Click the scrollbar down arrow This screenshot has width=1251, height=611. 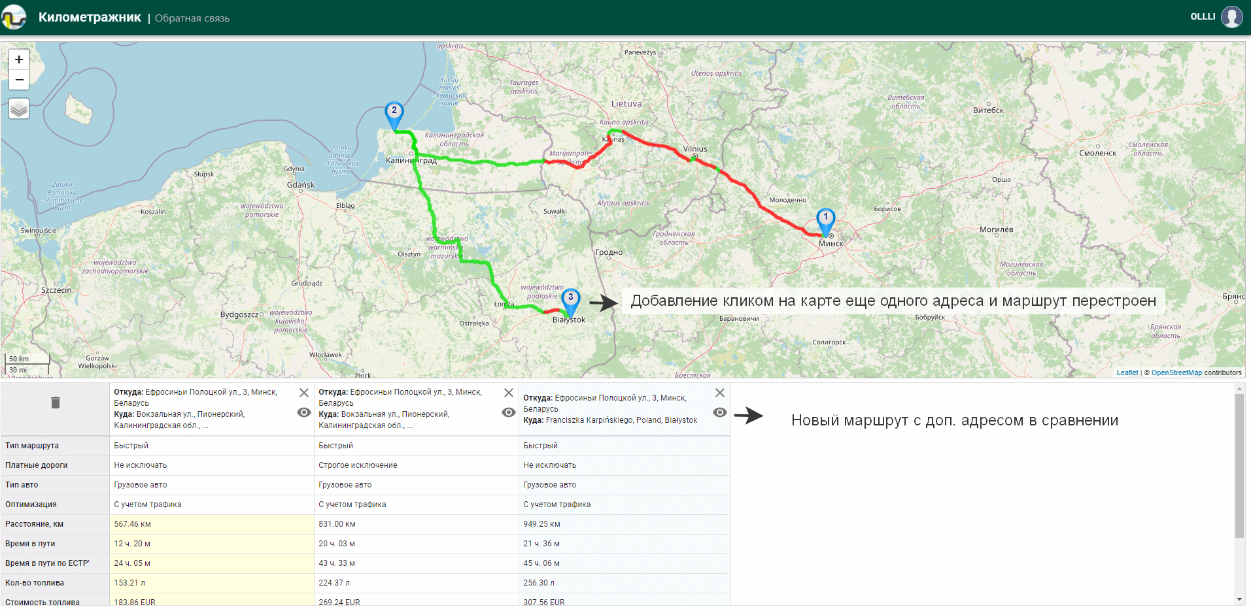click(1239, 599)
